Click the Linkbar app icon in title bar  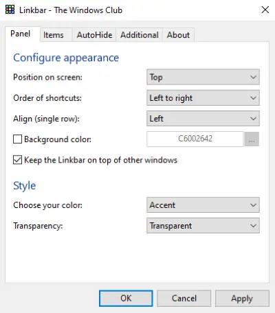pyautogui.click(x=10, y=10)
